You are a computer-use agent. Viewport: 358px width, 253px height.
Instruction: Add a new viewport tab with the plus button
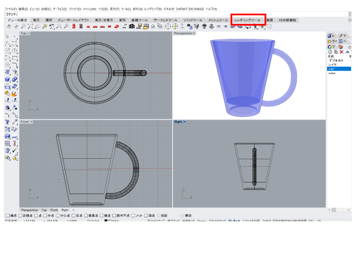click(x=74, y=210)
